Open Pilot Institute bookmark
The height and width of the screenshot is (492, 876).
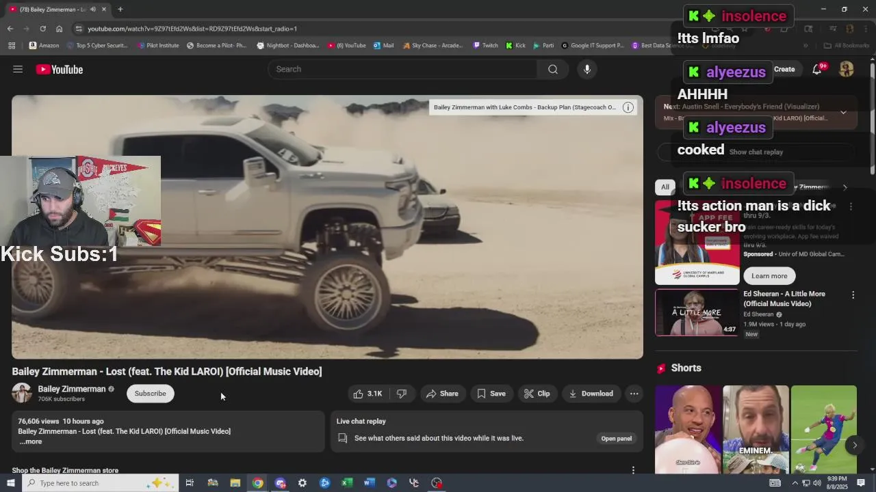[158, 46]
